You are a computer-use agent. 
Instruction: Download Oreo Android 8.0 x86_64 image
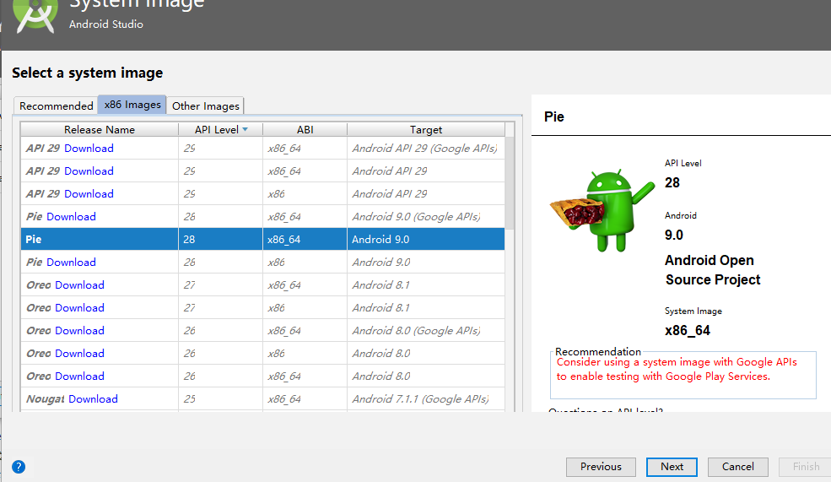click(x=79, y=376)
